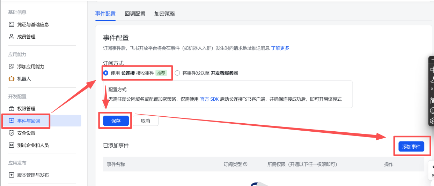Open the gear settings on the input-method bar
Screen dimensions: 434x186
[x=432, y=121]
